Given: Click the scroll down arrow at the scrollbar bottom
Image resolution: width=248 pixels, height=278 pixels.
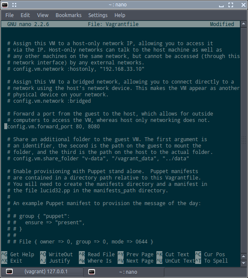Looking at the screenshot, I should pyautogui.click(x=244, y=263).
